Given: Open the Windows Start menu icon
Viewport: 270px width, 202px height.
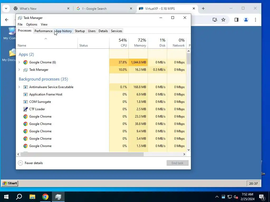Looking at the screenshot, I should click(x=6, y=197).
